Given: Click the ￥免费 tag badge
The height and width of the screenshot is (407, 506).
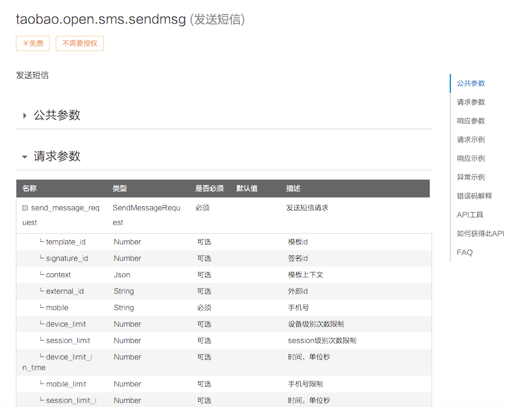Looking at the screenshot, I should [x=33, y=43].
